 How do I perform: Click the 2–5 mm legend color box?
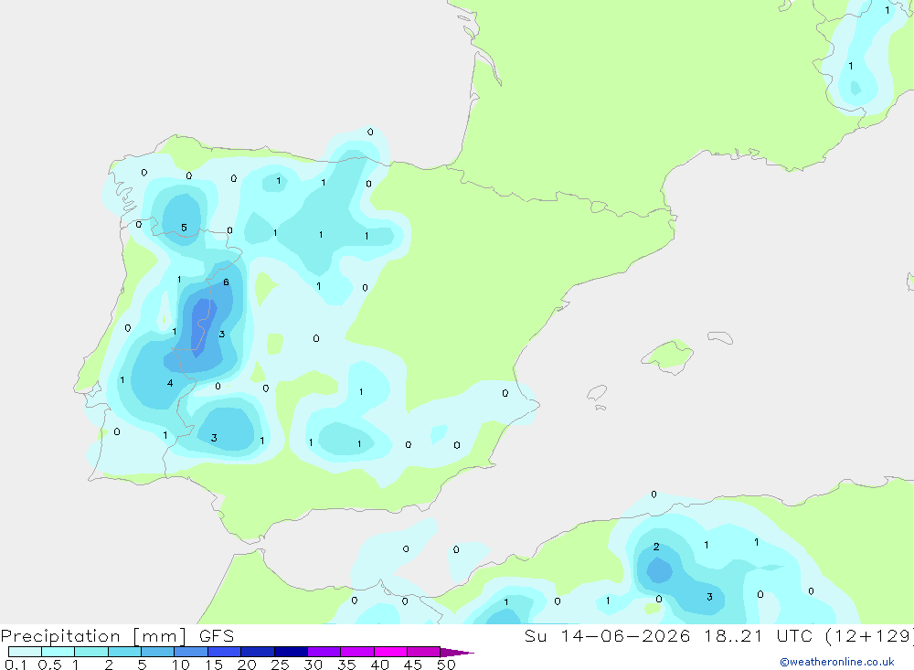pyautogui.click(x=124, y=652)
